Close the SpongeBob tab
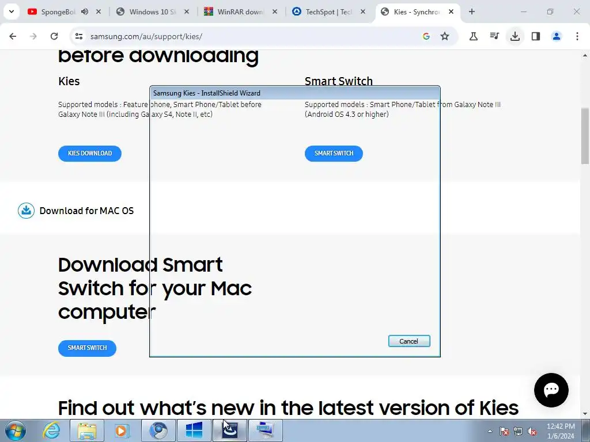 tap(99, 12)
